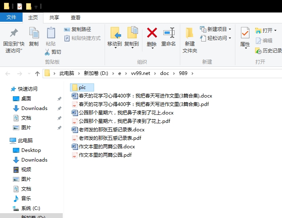Open 桌面 under Quick access
282x218 pixels.
[22, 99]
